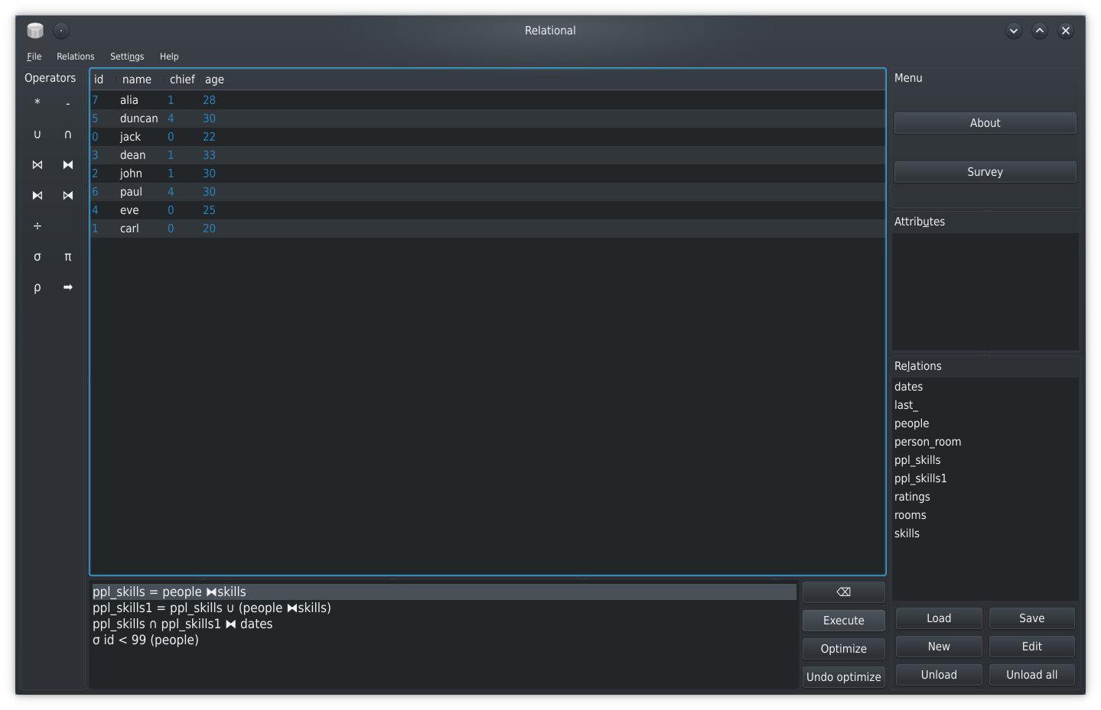Insert the union (∪) operator
The width and height of the screenshot is (1101, 710).
click(x=37, y=134)
